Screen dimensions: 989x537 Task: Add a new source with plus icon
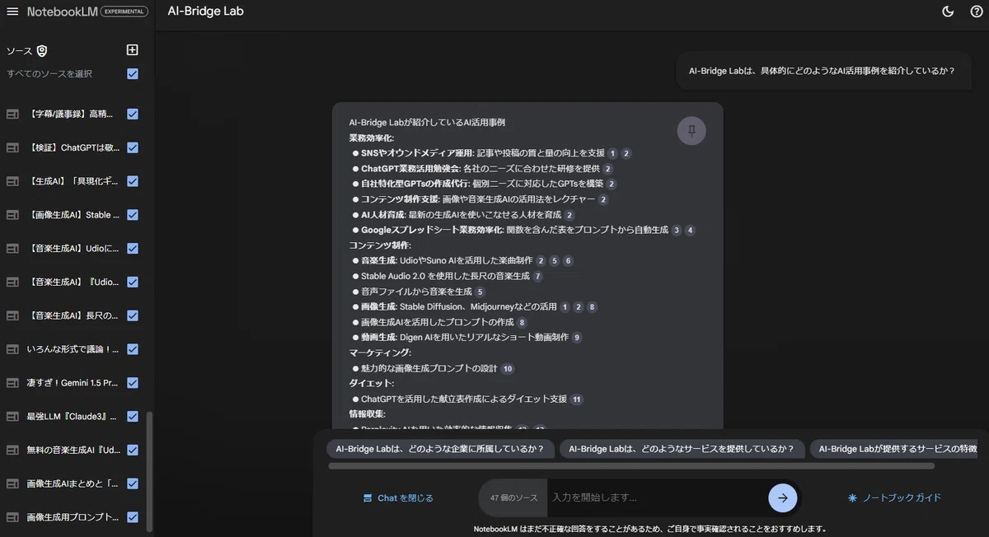pyautogui.click(x=133, y=49)
